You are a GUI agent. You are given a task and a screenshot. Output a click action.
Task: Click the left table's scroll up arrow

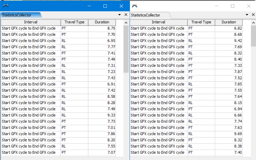click(x=126, y=23)
